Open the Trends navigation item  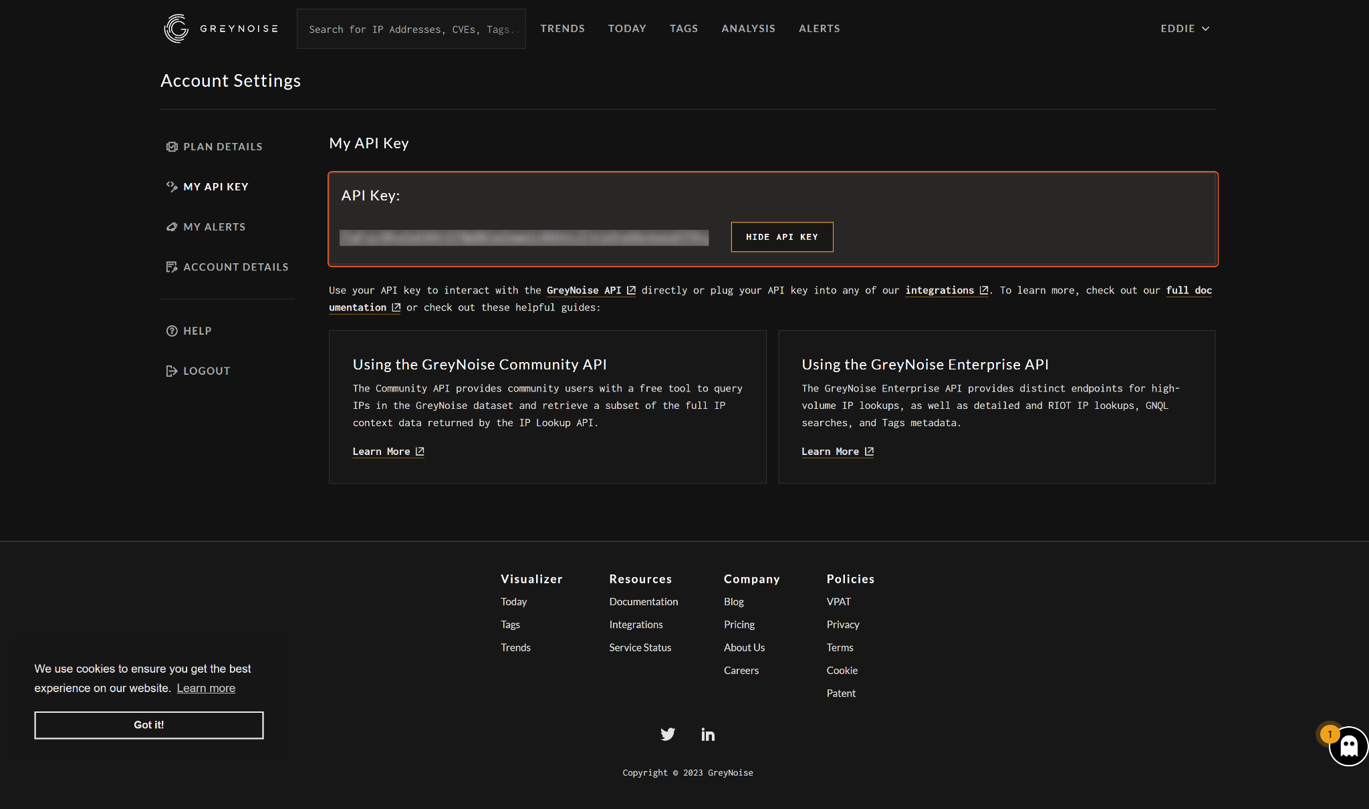pyautogui.click(x=562, y=29)
